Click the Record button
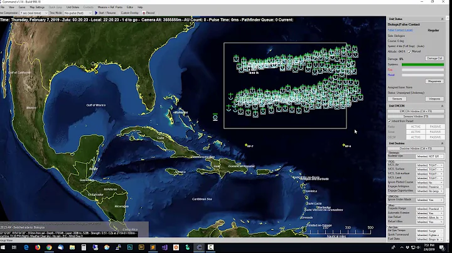452x253 pixels. pos(149,13)
